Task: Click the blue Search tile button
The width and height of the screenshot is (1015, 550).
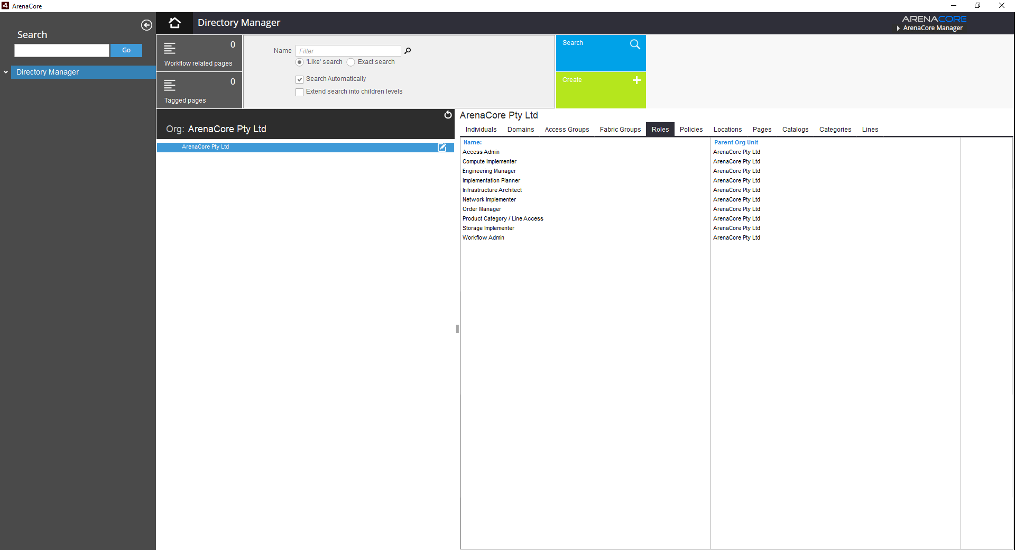Action: point(601,53)
